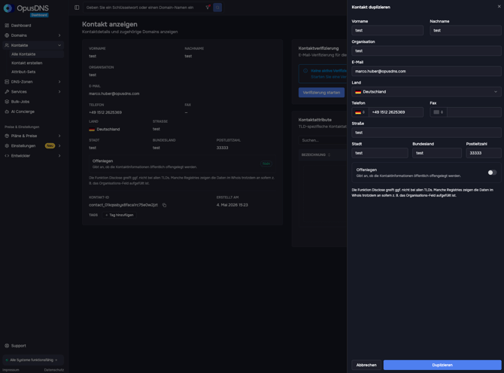
Task: Click the OpusDNS logo icon
Action: (x=8, y=8)
